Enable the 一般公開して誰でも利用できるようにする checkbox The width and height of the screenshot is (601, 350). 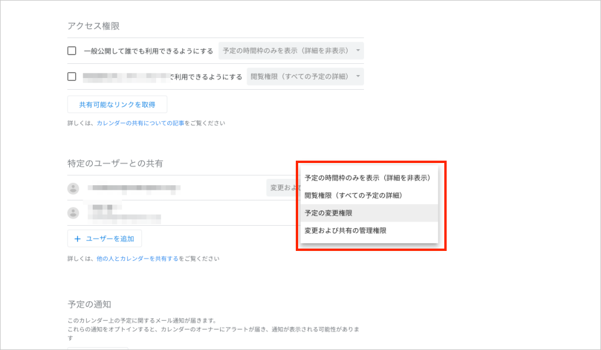72,51
